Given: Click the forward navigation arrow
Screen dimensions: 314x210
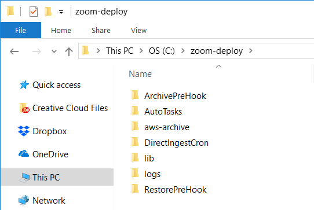Looking at the screenshot, I should pos(36,51).
